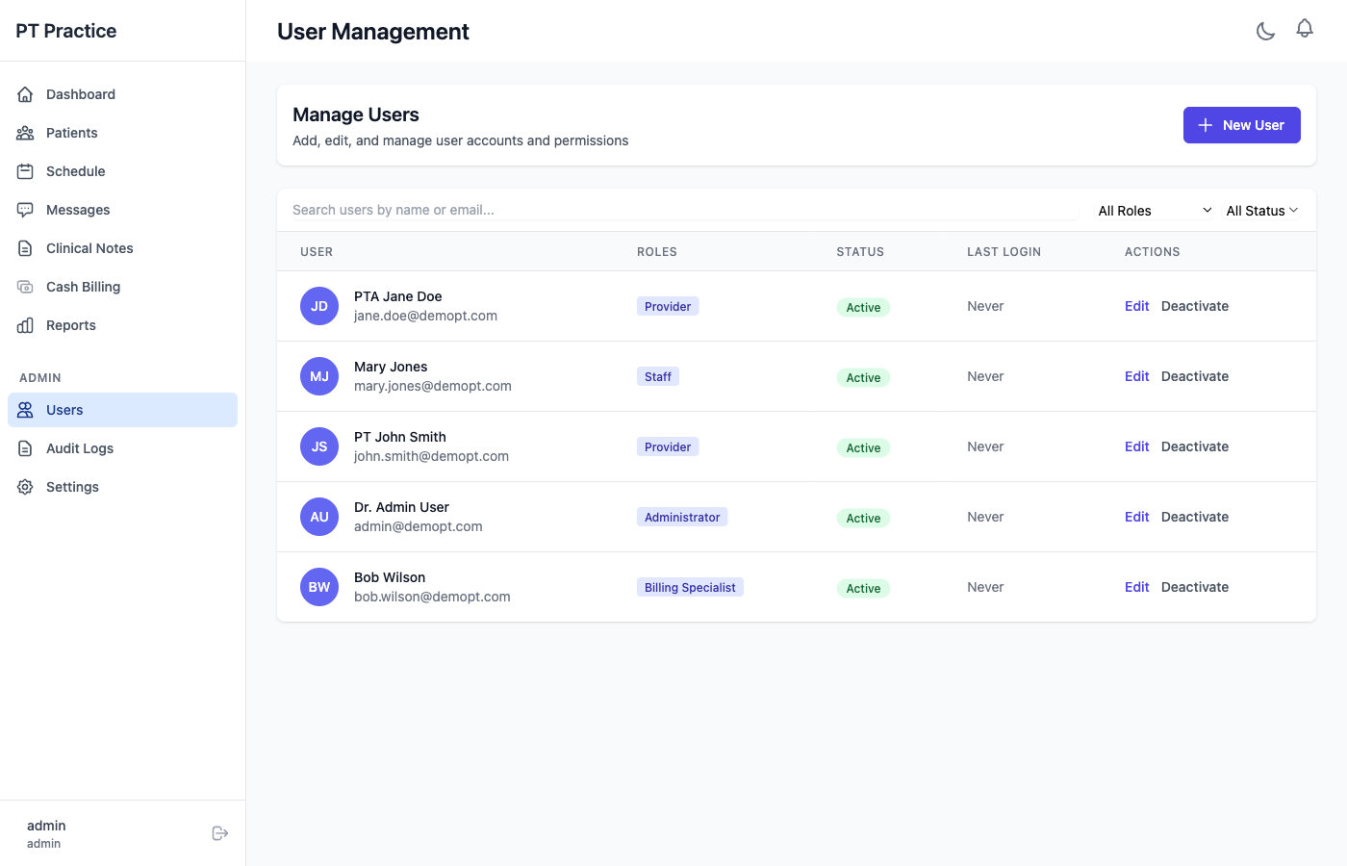Click the New User button
This screenshot has width=1347, height=866.
point(1241,125)
